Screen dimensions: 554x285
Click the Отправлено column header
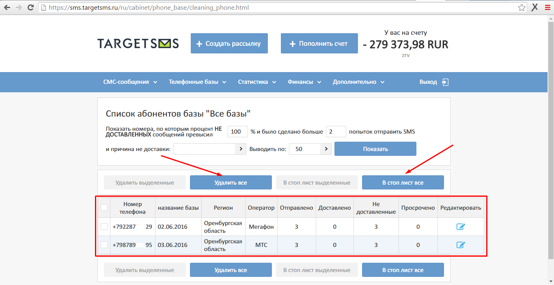(x=297, y=208)
